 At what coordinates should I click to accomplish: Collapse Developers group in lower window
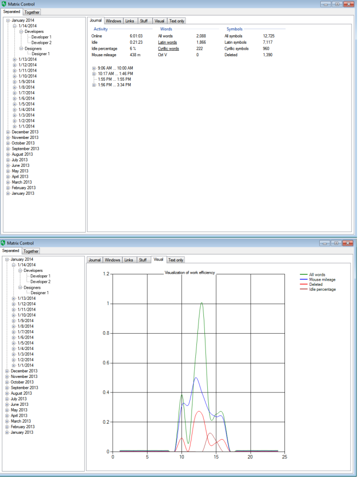(x=20, y=270)
